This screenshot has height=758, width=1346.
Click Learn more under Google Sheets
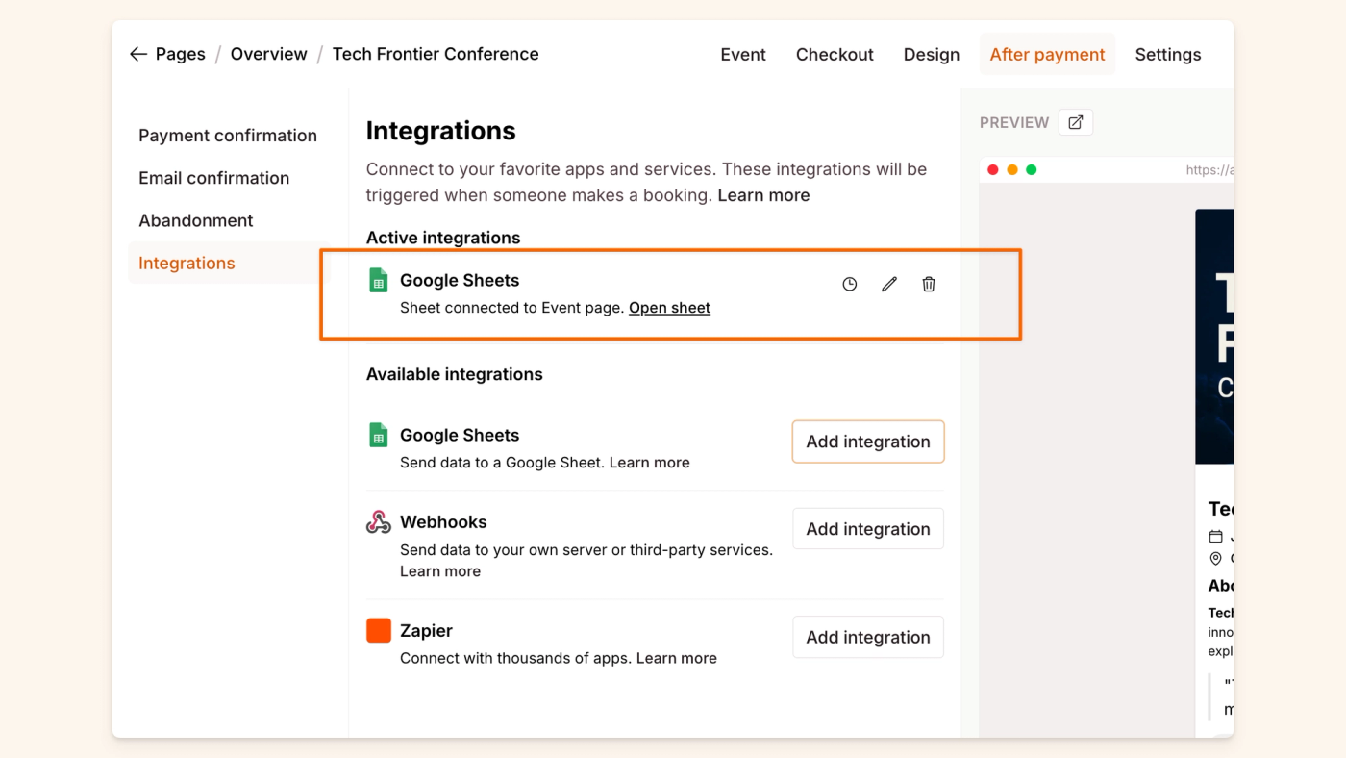tap(649, 463)
